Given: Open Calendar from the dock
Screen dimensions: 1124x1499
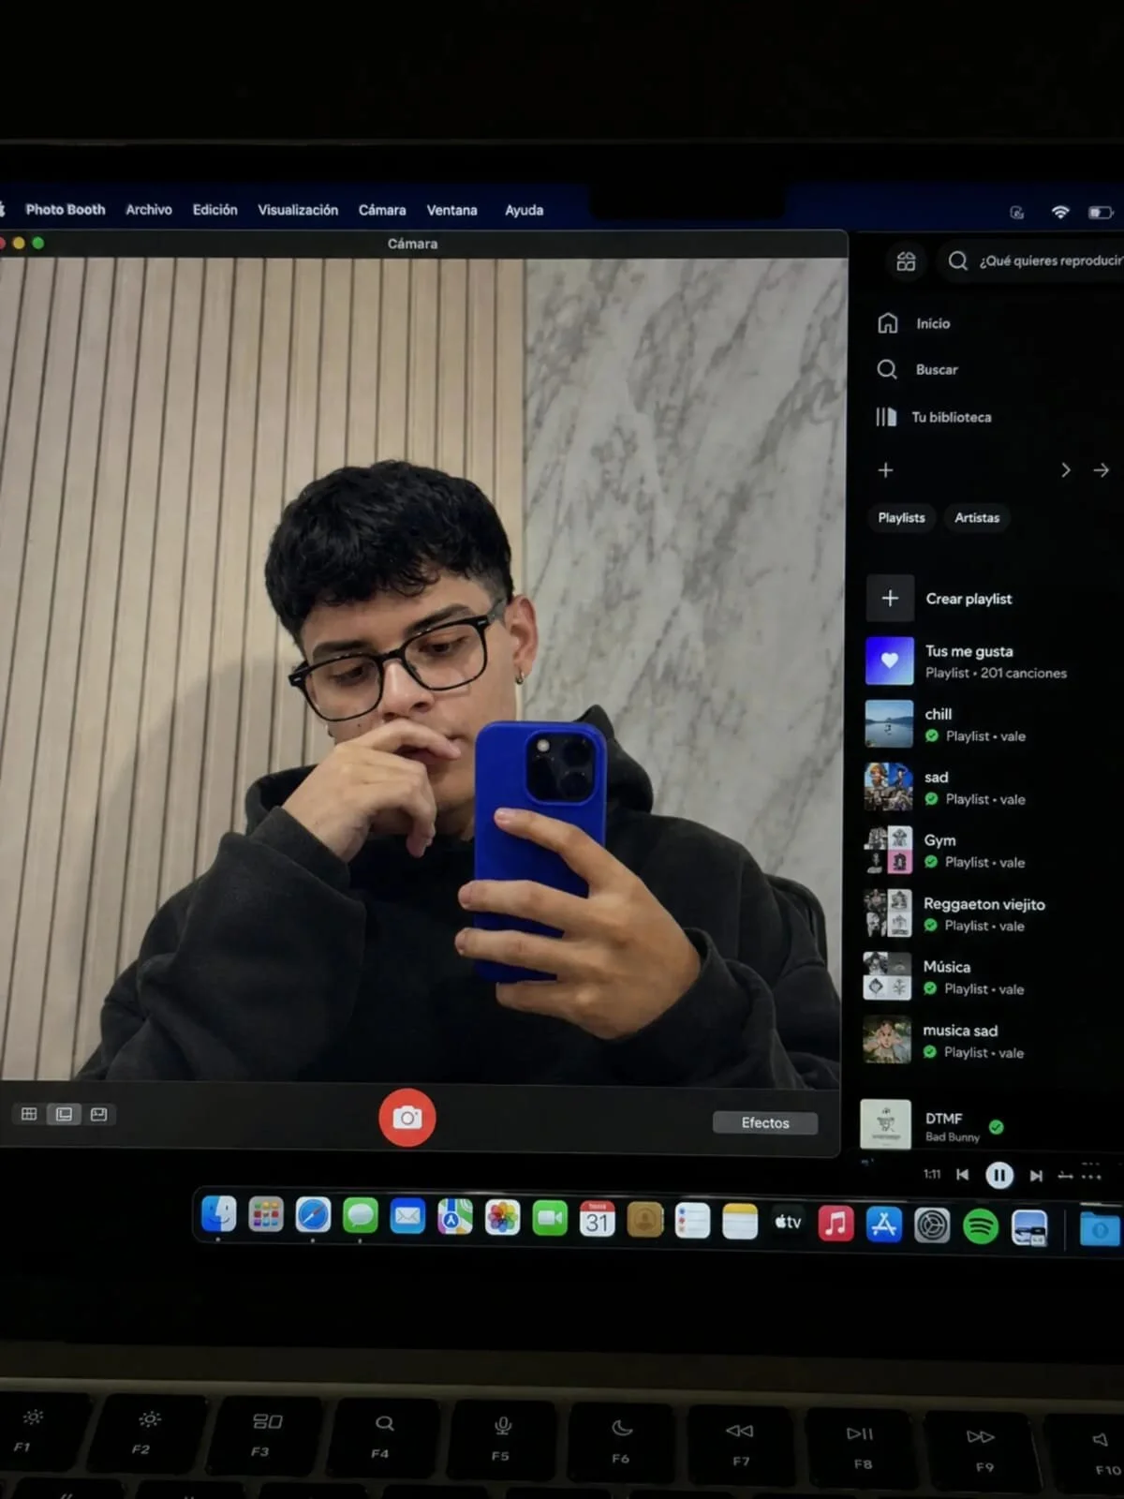Looking at the screenshot, I should tap(598, 1219).
